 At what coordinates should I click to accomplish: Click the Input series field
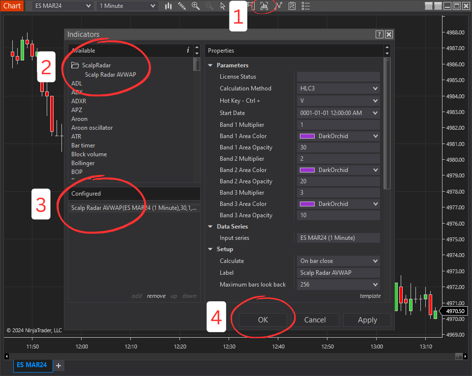pos(338,238)
